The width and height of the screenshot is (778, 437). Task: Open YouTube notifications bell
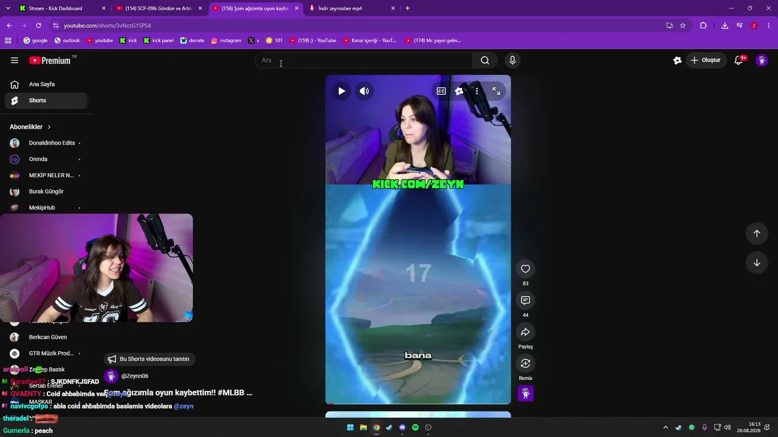tap(738, 60)
